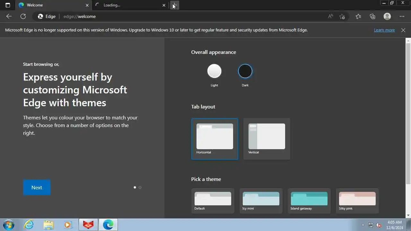
Task: Open the Windows Start menu
Action: click(x=8, y=225)
